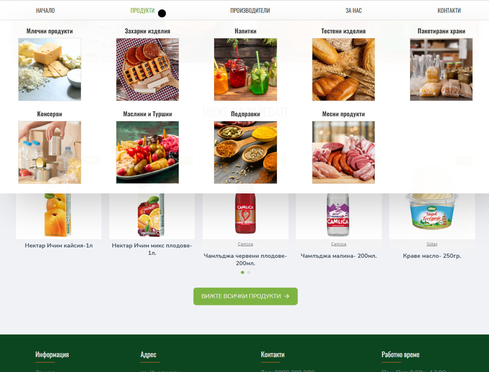Go to the НАЧАЛО menu item
Viewport: 489px width, 372px height.
(x=45, y=11)
